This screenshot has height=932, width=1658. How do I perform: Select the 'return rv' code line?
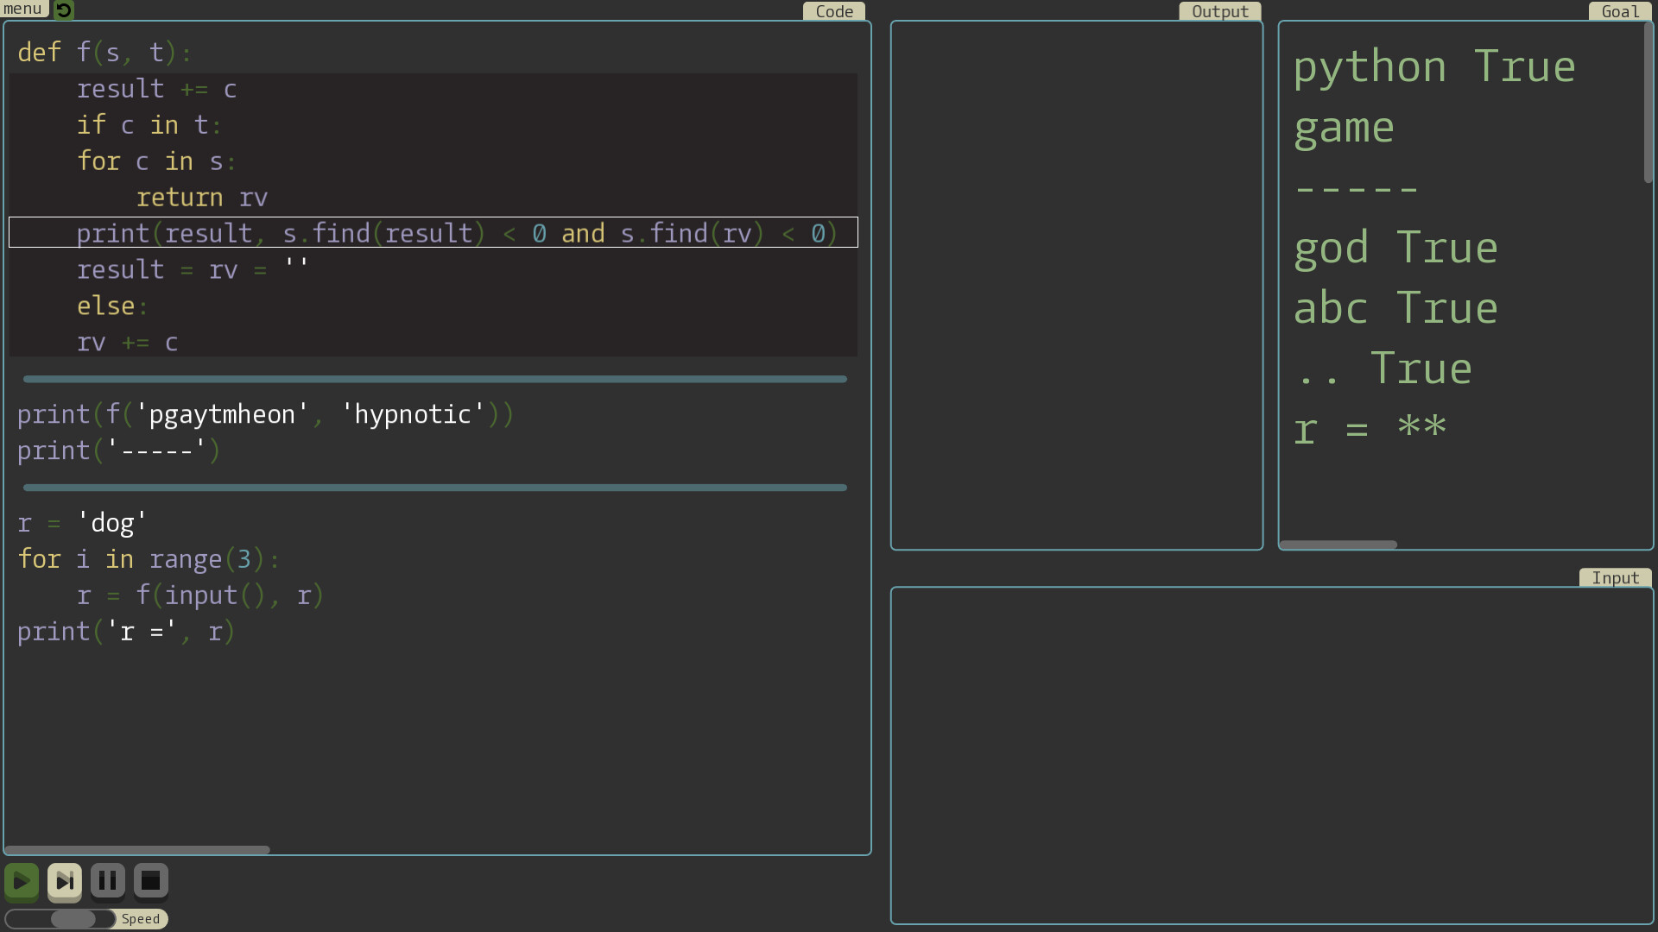pyautogui.click(x=202, y=197)
